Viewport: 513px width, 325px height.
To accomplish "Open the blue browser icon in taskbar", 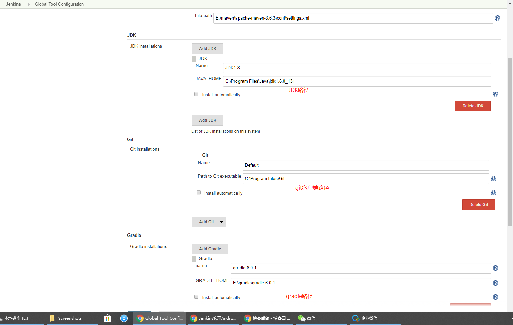I will coord(124,318).
